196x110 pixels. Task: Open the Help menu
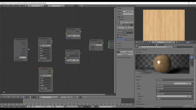click(22, 6)
